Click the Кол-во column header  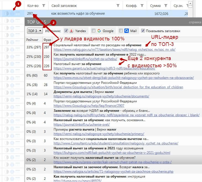[x=33, y=6]
